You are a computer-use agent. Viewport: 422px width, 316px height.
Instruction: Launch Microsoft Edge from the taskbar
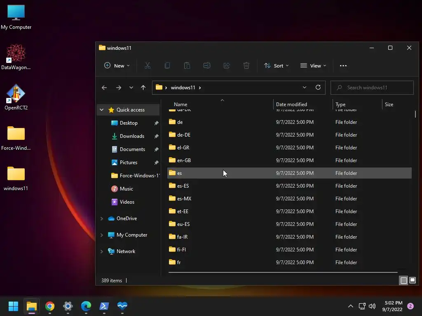[86, 306]
